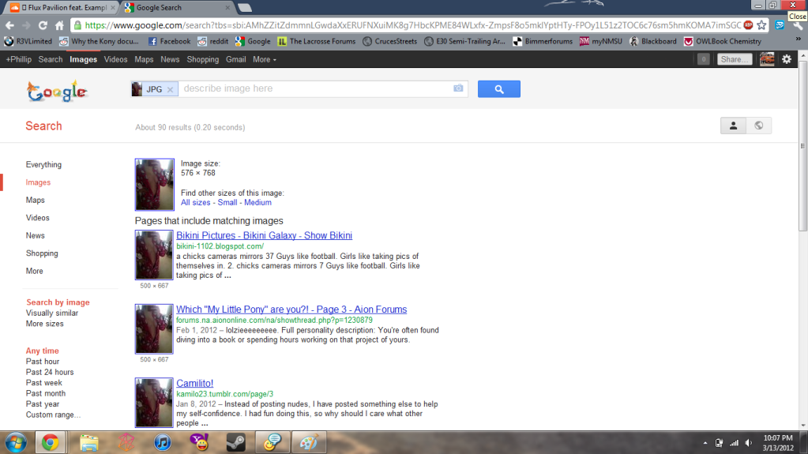This screenshot has width=808, height=454.
Task: Open the Chrome wrench menu
Action: (798, 25)
